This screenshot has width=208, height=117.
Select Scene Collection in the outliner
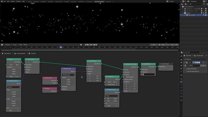(x=188, y=6)
